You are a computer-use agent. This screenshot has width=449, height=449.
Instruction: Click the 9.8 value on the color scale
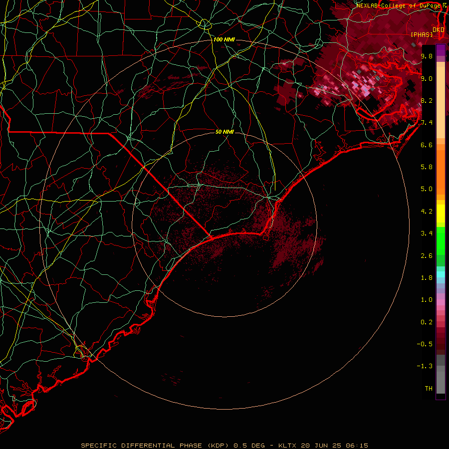pos(427,56)
